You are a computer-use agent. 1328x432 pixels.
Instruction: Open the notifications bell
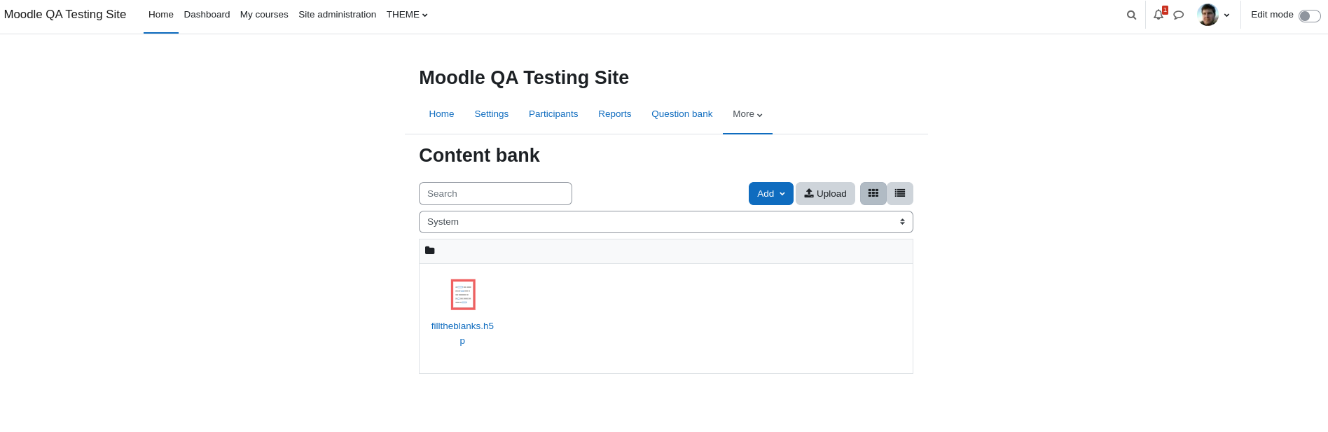click(1158, 15)
